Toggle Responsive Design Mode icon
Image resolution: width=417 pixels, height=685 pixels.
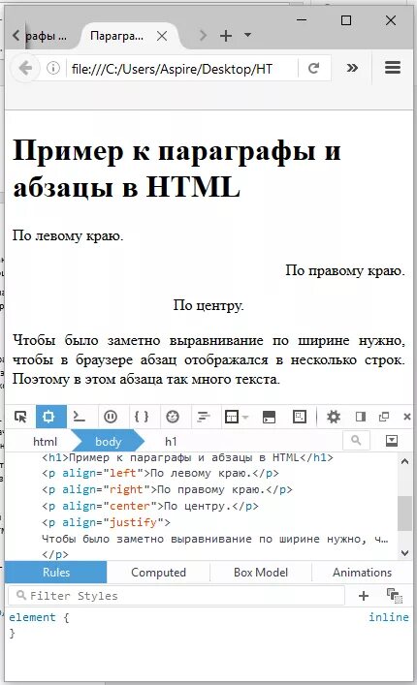pyautogui.click(x=300, y=417)
